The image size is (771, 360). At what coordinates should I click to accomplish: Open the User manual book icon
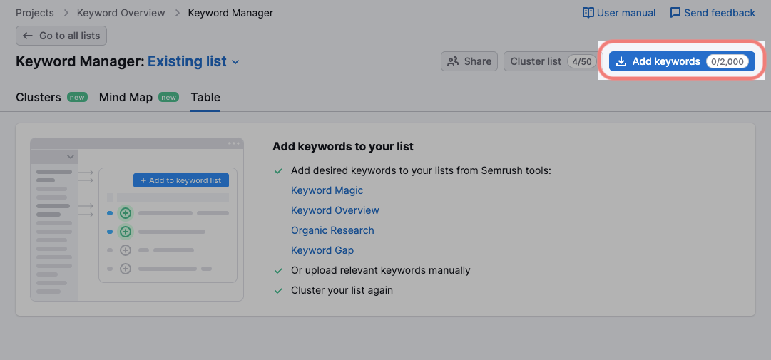(x=588, y=13)
